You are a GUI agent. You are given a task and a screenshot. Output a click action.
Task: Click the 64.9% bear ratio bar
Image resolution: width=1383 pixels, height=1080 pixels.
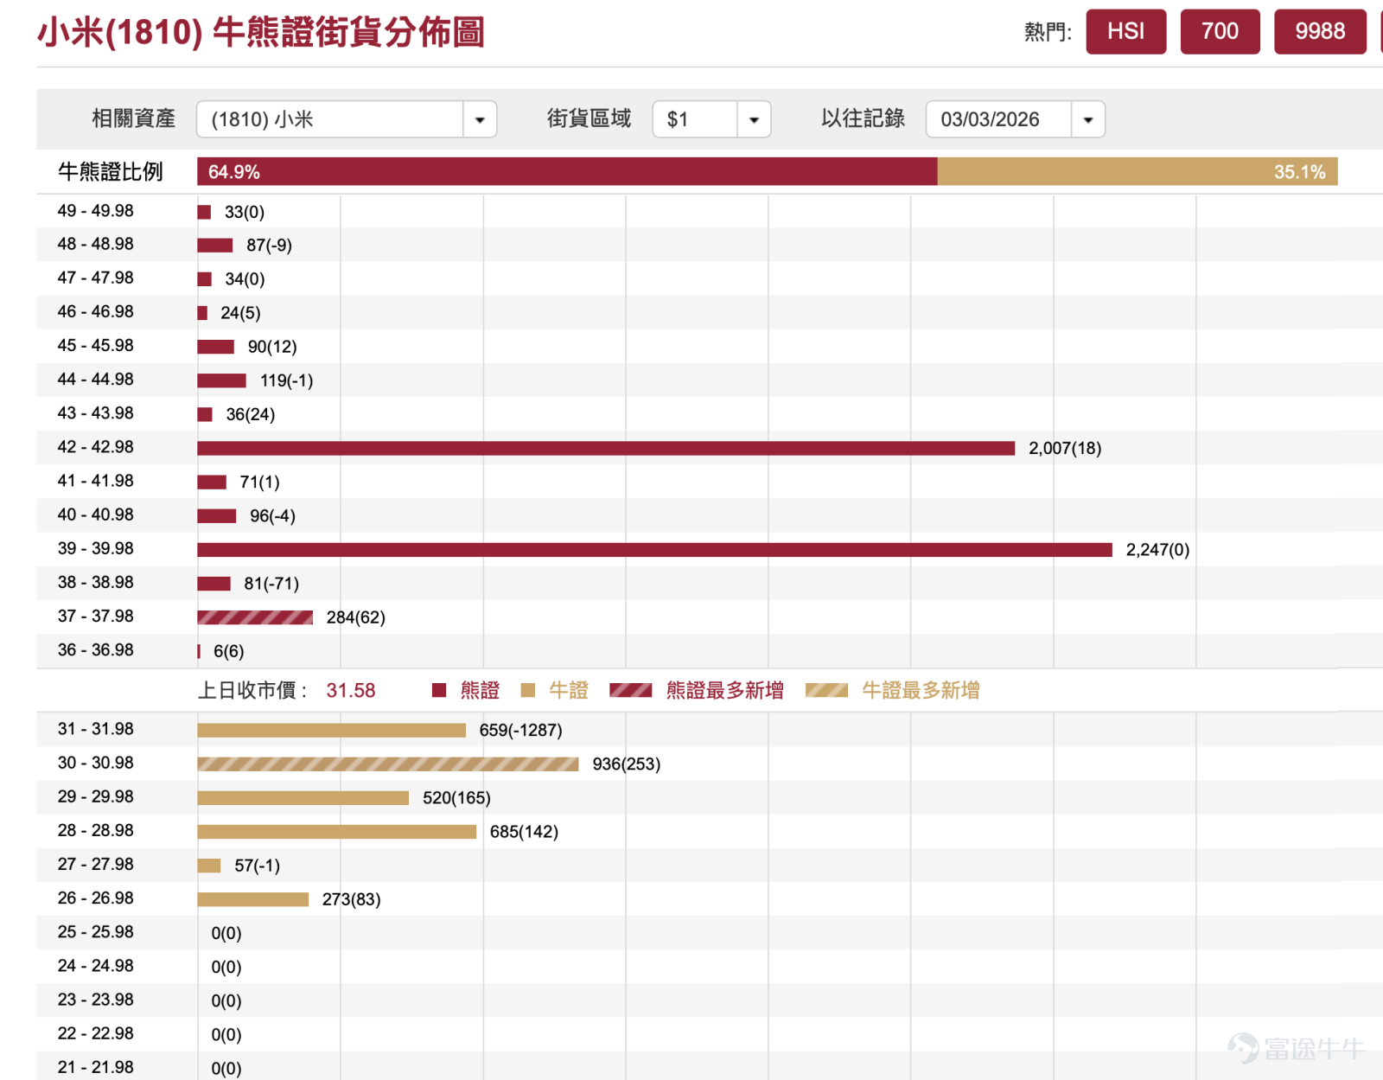click(x=567, y=171)
